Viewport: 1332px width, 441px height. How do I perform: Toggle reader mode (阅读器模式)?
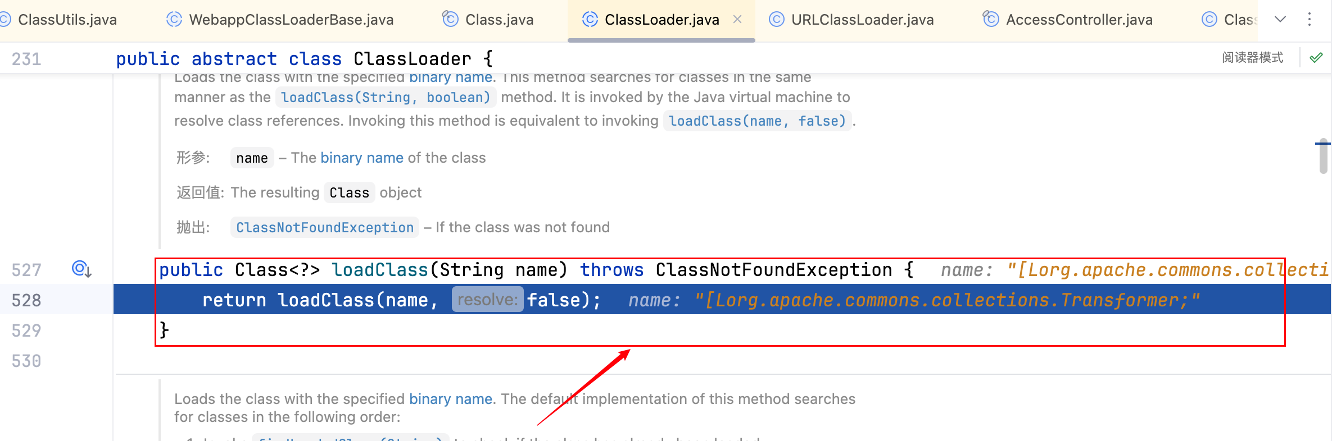click(x=1252, y=58)
